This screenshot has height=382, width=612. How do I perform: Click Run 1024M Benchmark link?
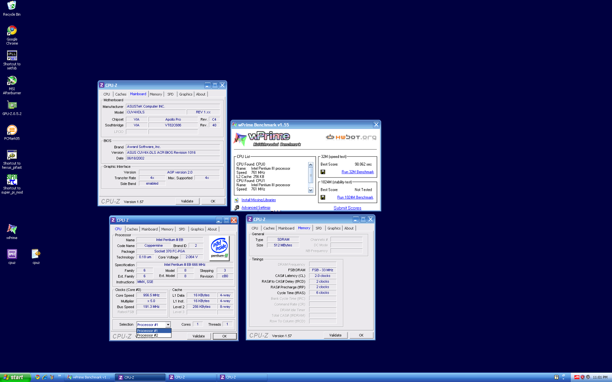(x=355, y=197)
